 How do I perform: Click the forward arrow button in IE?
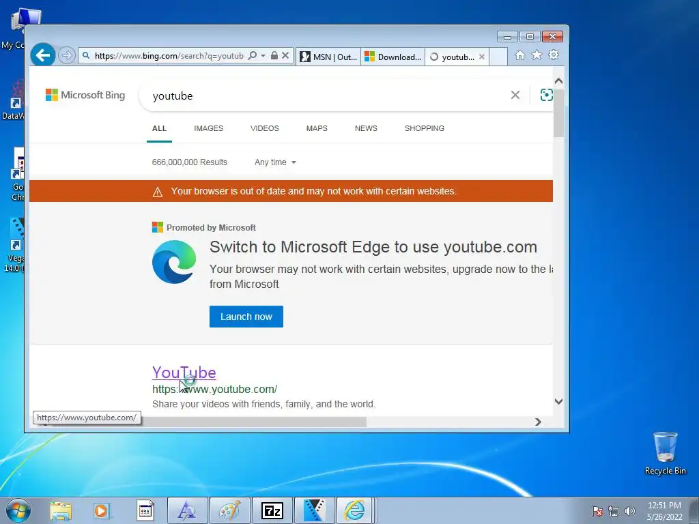point(66,56)
